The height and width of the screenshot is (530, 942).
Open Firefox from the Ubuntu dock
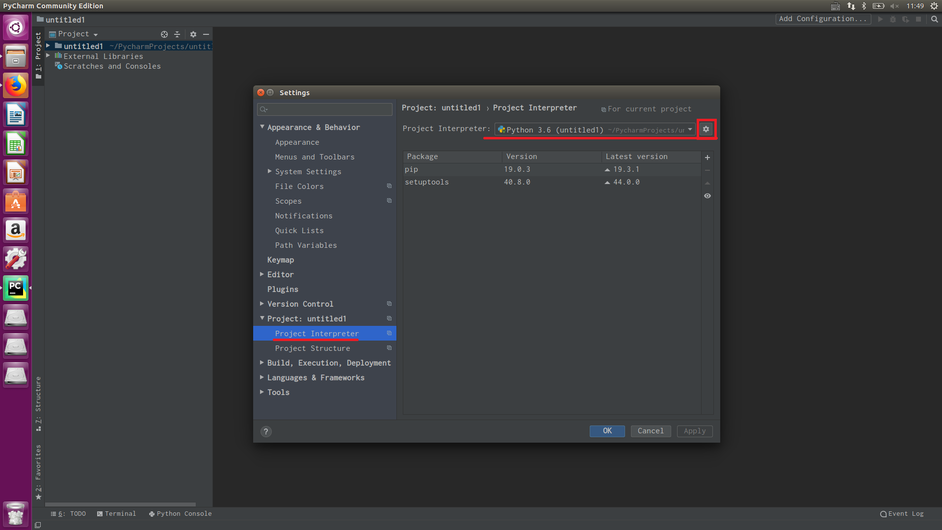pyautogui.click(x=16, y=86)
